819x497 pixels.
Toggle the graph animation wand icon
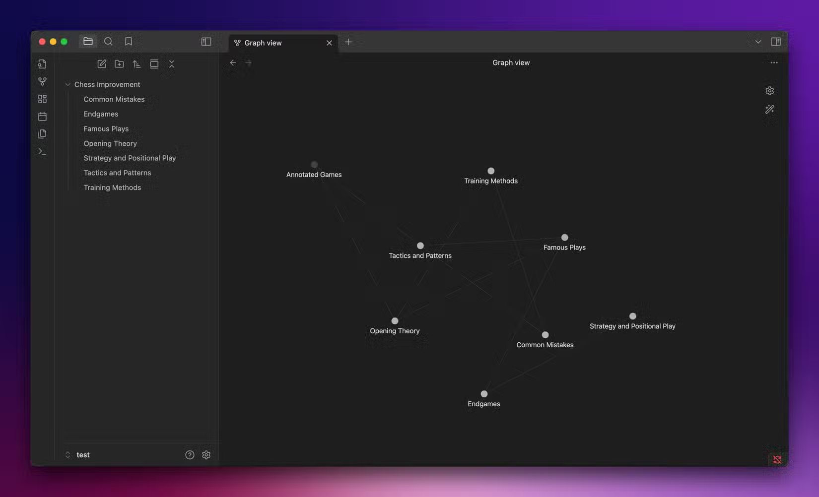[769, 109]
